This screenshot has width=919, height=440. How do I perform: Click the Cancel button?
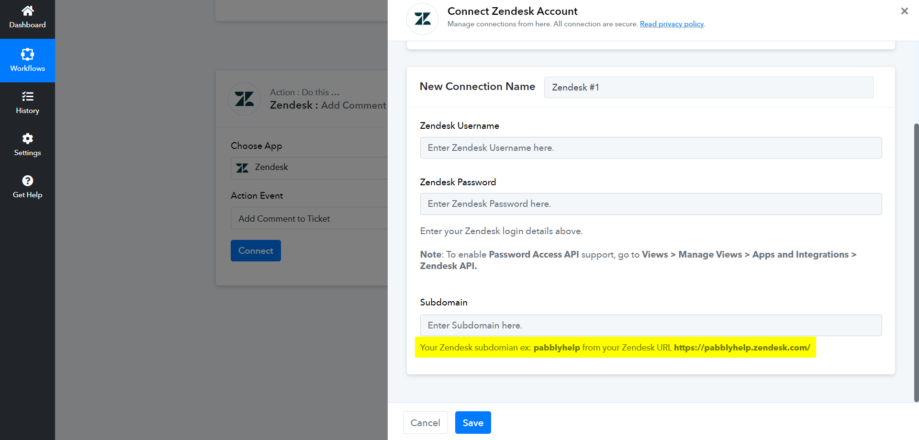click(x=426, y=423)
